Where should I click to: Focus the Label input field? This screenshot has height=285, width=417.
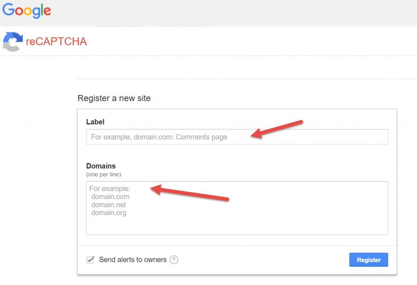pyautogui.click(x=237, y=137)
